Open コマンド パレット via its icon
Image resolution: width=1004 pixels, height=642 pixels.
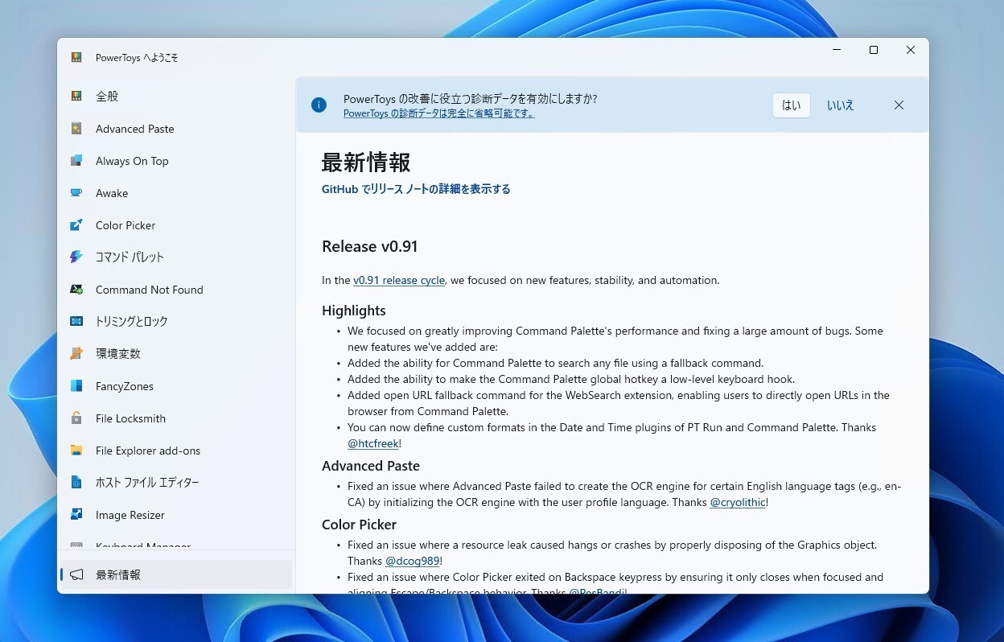click(x=76, y=257)
